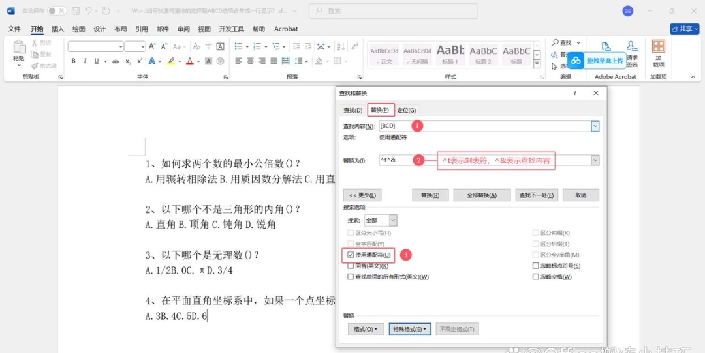Apply superscript formatting
This screenshot has width=705, height=353.
pos(140,61)
